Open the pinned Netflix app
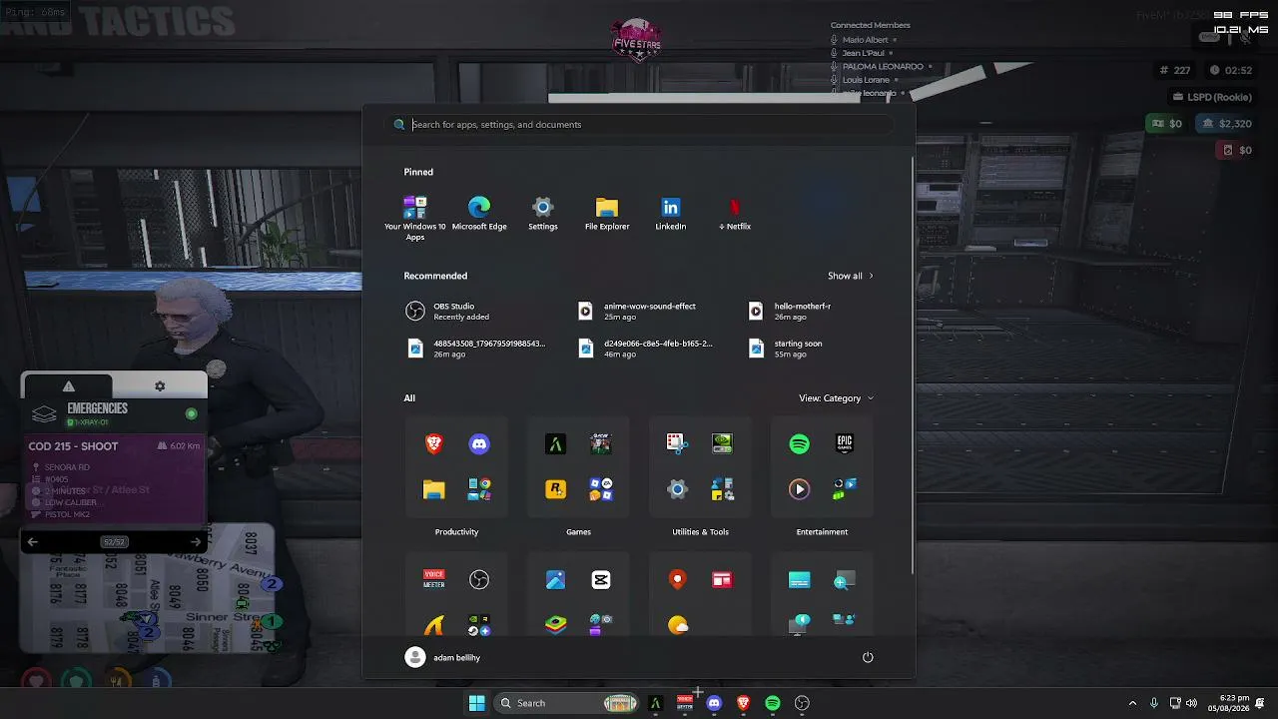 coord(735,214)
